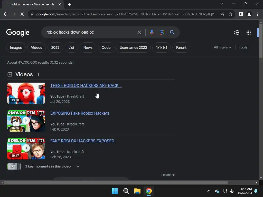Open File Explorer from taskbar

pos(137,191)
